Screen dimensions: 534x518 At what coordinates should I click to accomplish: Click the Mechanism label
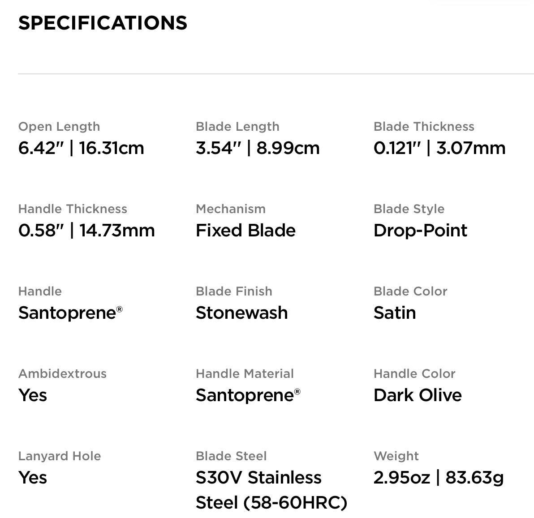tap(230, 209)
